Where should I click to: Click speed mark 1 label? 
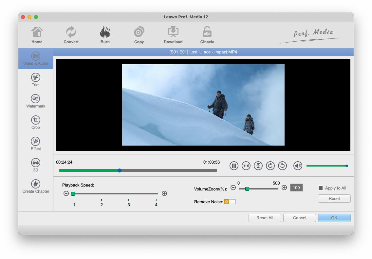click(74, 205)
